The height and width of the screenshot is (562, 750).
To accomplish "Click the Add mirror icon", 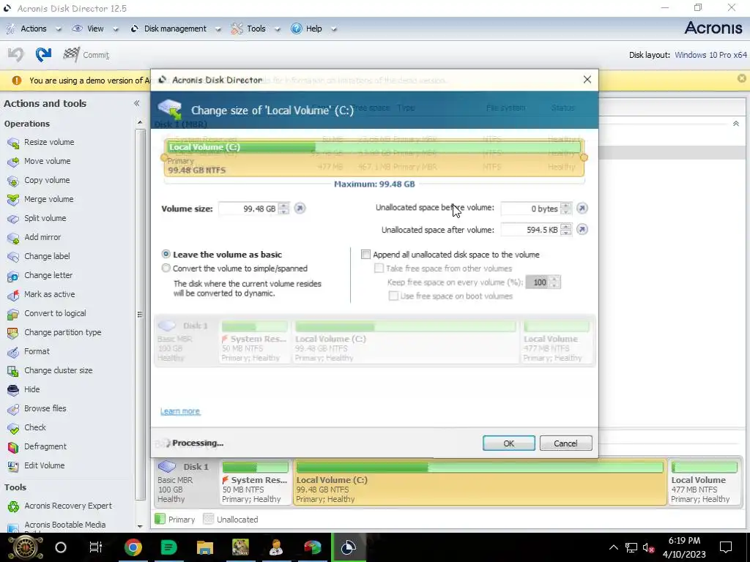I will pos(13,238).
